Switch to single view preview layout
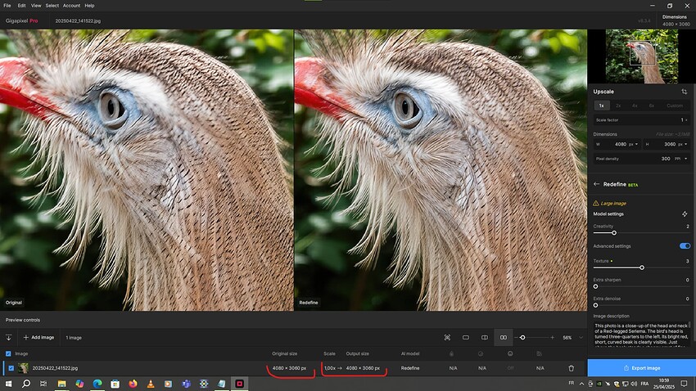The image size is (696, 391). [x=466, y=337]
